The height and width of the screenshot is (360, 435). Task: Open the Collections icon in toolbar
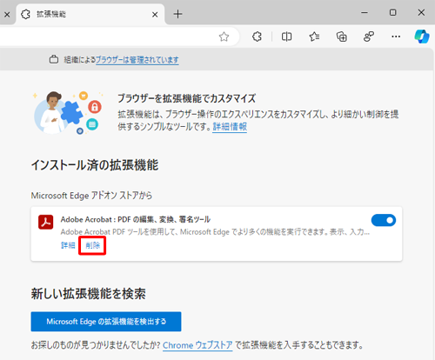[341, 37]
